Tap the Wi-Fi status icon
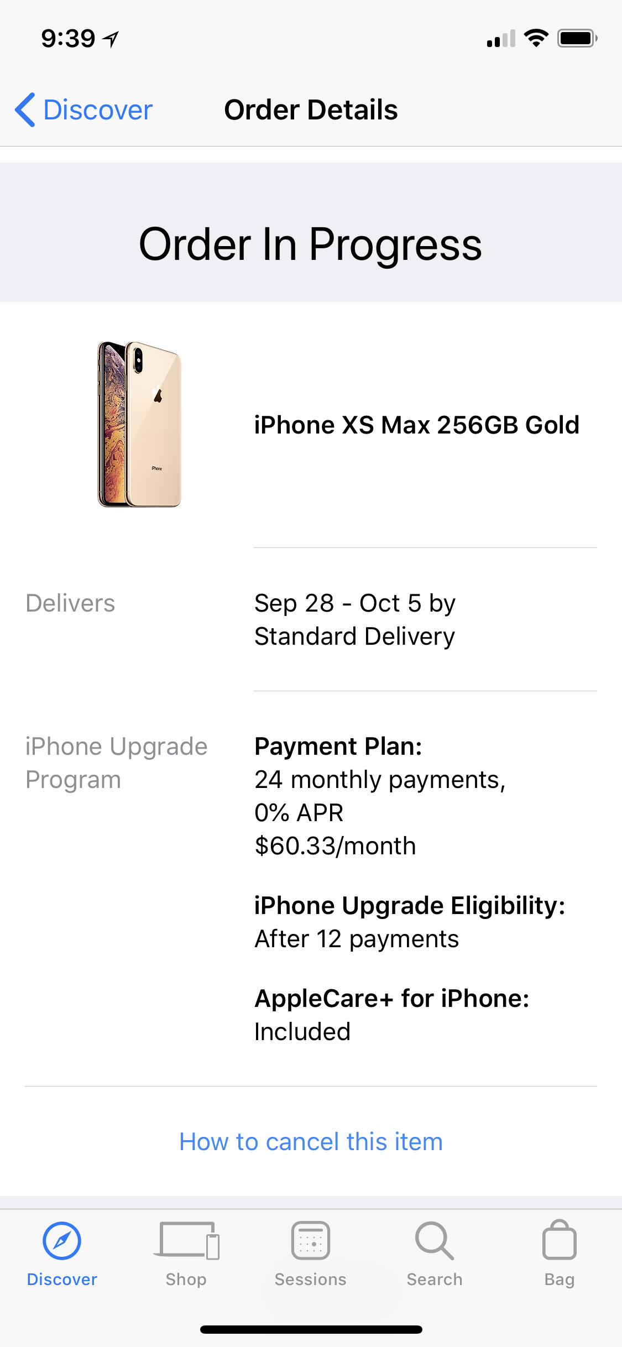622x1347 pixels. pos(536,38)
